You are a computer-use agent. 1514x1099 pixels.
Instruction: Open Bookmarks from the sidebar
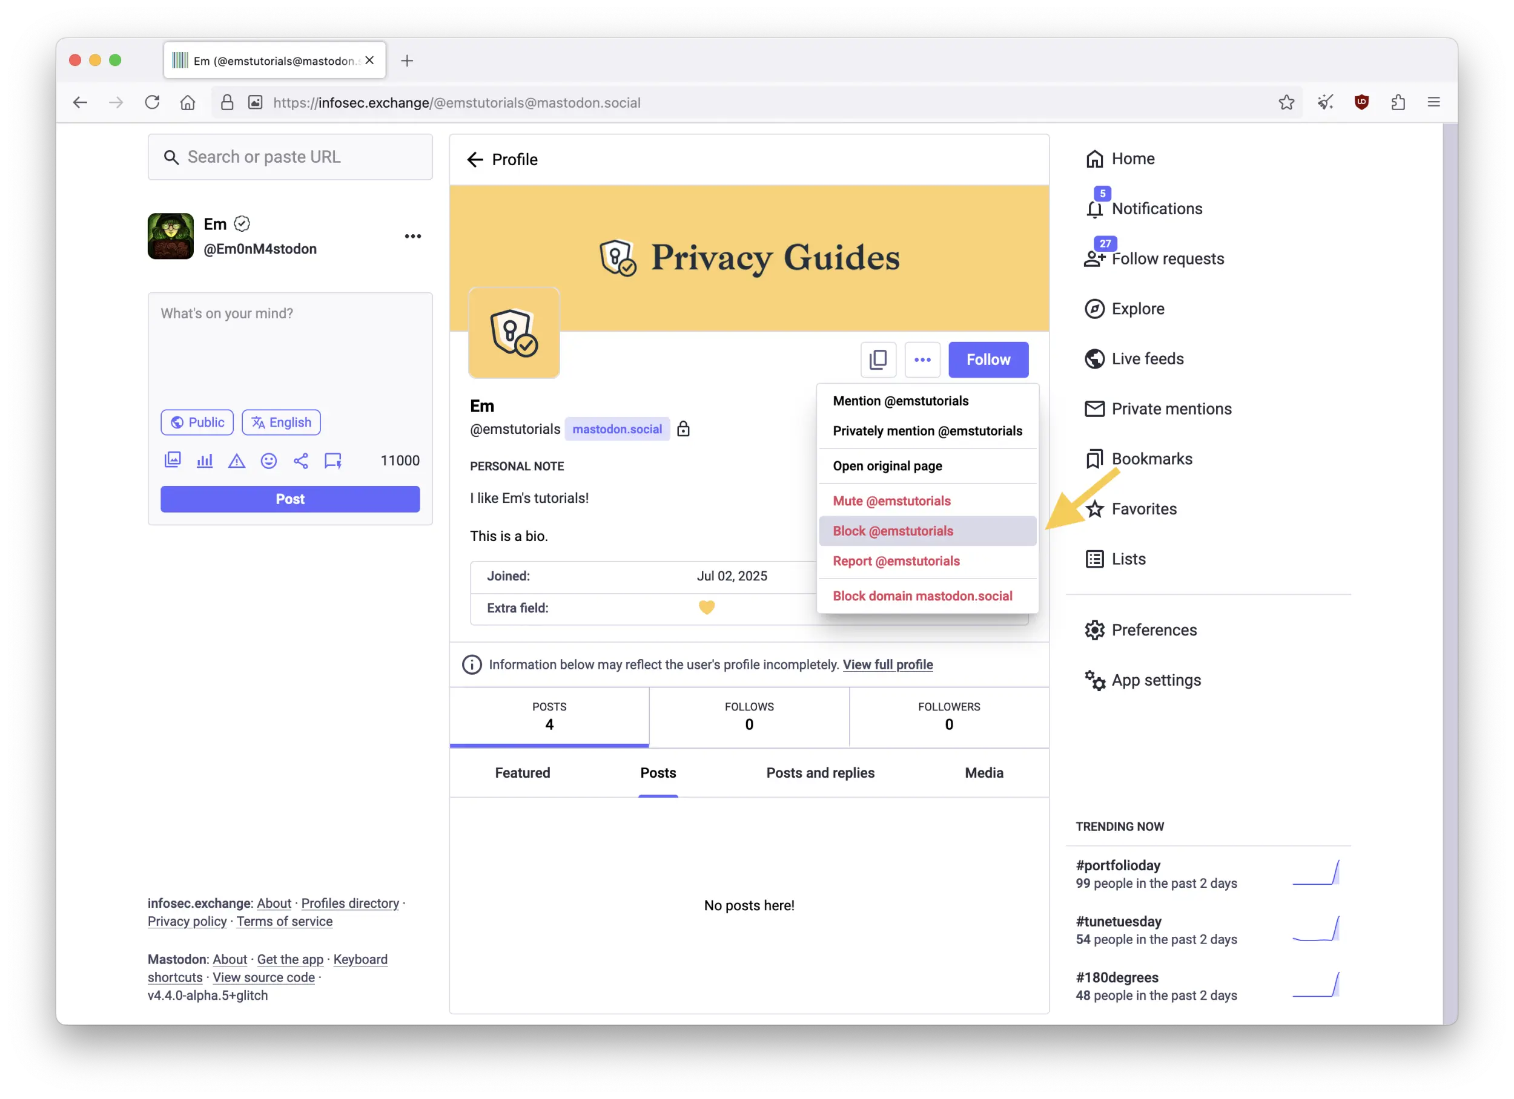[1152, 458]
